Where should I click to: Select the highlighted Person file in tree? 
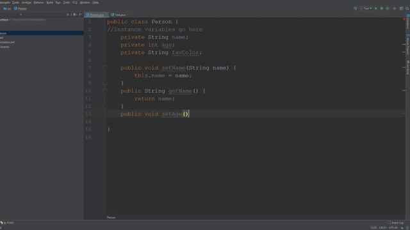click(42, 33)
